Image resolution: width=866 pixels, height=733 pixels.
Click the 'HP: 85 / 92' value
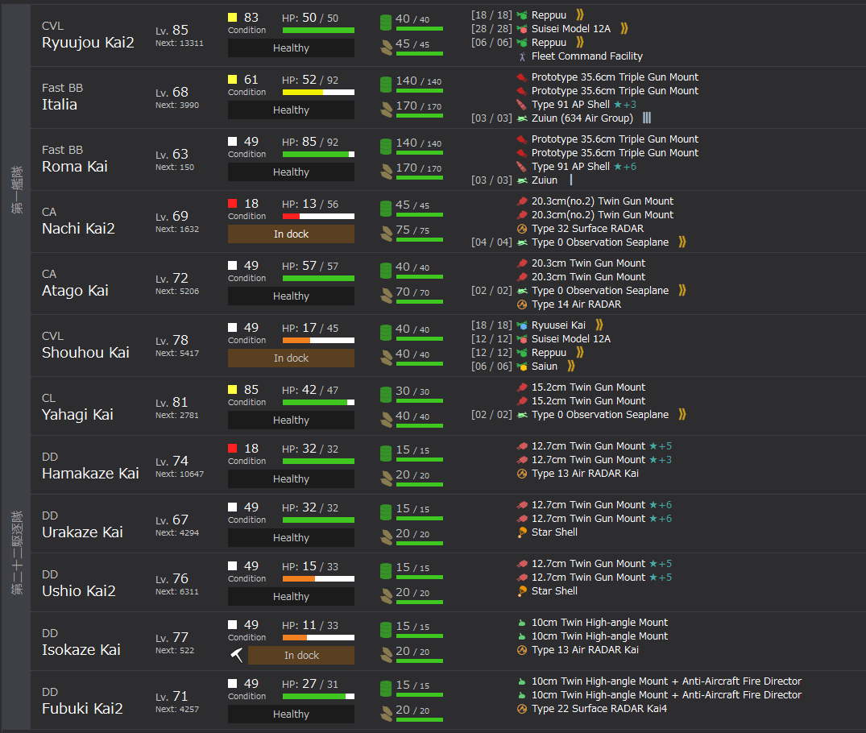point(310,142)
